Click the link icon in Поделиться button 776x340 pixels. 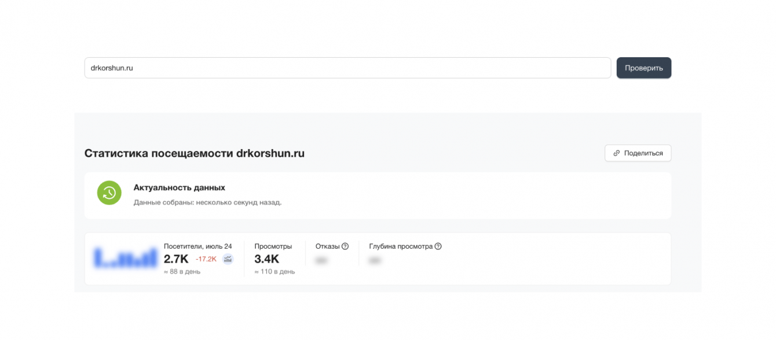[x=617, y=153]
